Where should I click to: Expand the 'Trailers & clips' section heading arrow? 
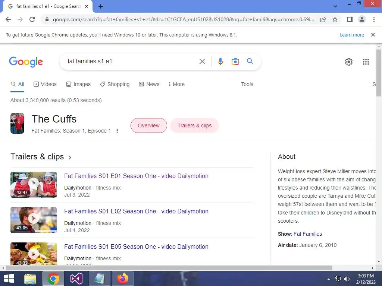70,158
